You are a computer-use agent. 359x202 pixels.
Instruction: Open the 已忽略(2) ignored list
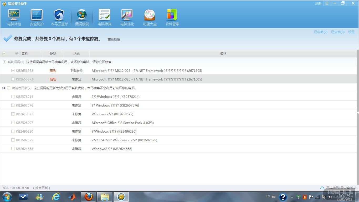coord(321,32)
